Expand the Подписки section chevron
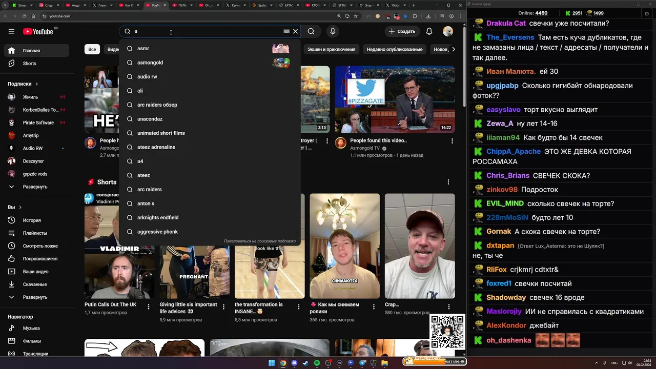This screenshot has height=369, width=656. [37, 84]
